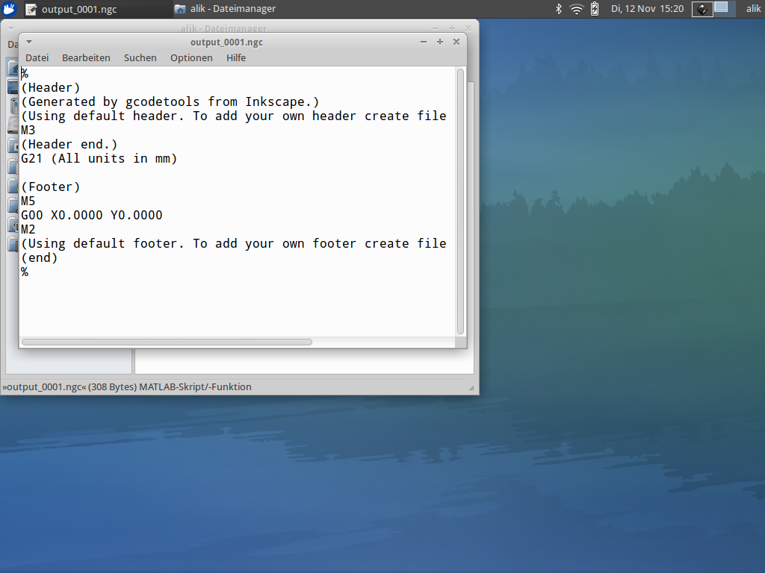Close the Dateimanager background window
Viewport: 765px width, 573px height.
[x=468, y=28]
